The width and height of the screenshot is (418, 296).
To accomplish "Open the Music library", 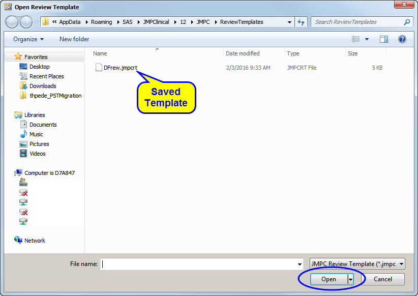I will [36, 134].
